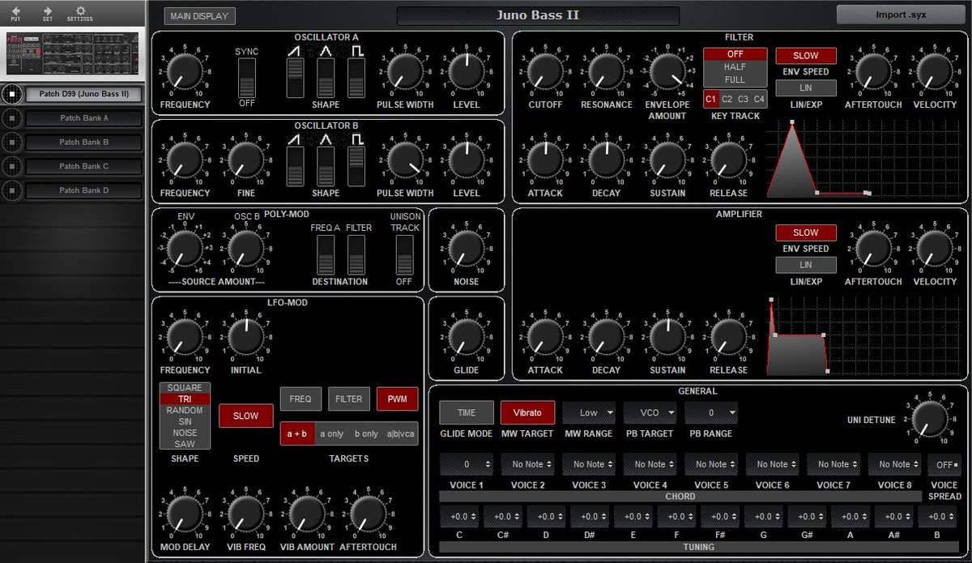Screen dimensions: 972x563
Task: Click the Patch Bank C slot icon
Action: (x=12, y=166)
